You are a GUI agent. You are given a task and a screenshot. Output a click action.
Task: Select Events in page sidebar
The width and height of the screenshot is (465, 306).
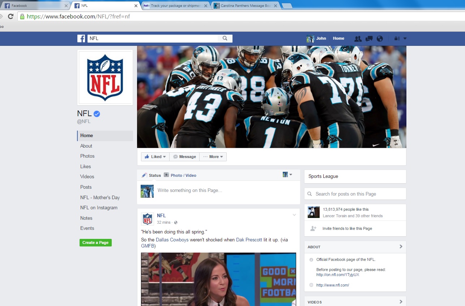(87, 228)
